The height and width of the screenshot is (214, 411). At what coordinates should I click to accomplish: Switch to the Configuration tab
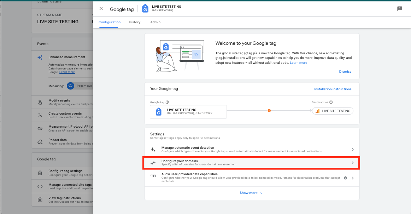[x=110, y=22]
